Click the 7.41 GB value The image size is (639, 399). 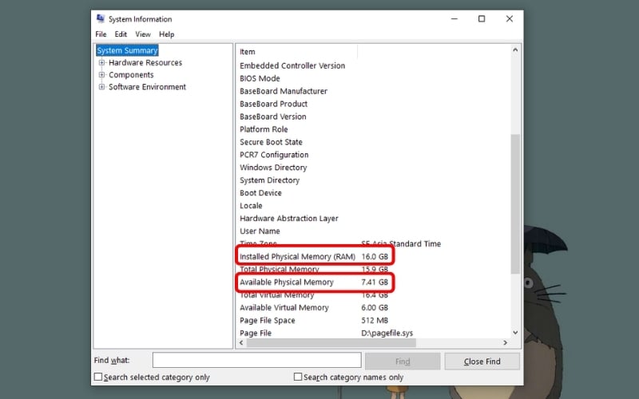click(x=375, y=282)
